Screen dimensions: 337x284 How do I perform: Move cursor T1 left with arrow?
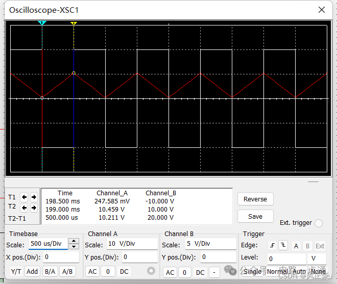pos(25,197)
